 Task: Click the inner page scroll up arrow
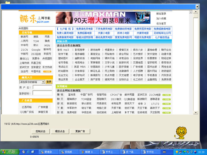[191, 12]
